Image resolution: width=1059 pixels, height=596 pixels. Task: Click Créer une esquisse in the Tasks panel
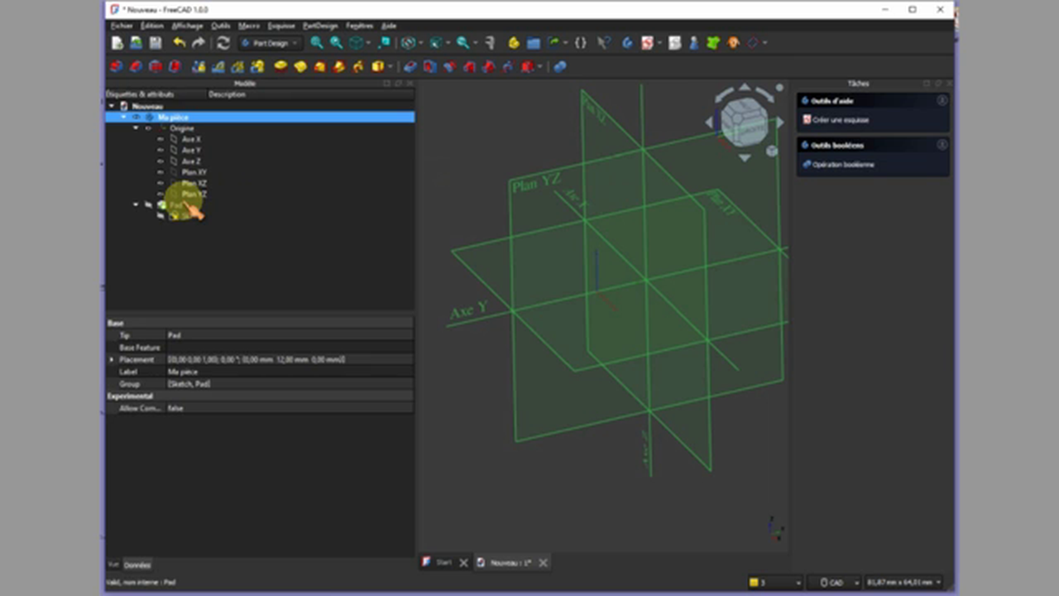[841, 119]
